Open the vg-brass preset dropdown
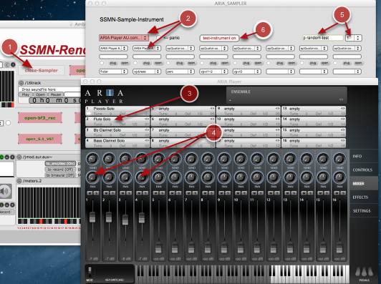Viewport: 381px width, 284px height. point(147,72)
